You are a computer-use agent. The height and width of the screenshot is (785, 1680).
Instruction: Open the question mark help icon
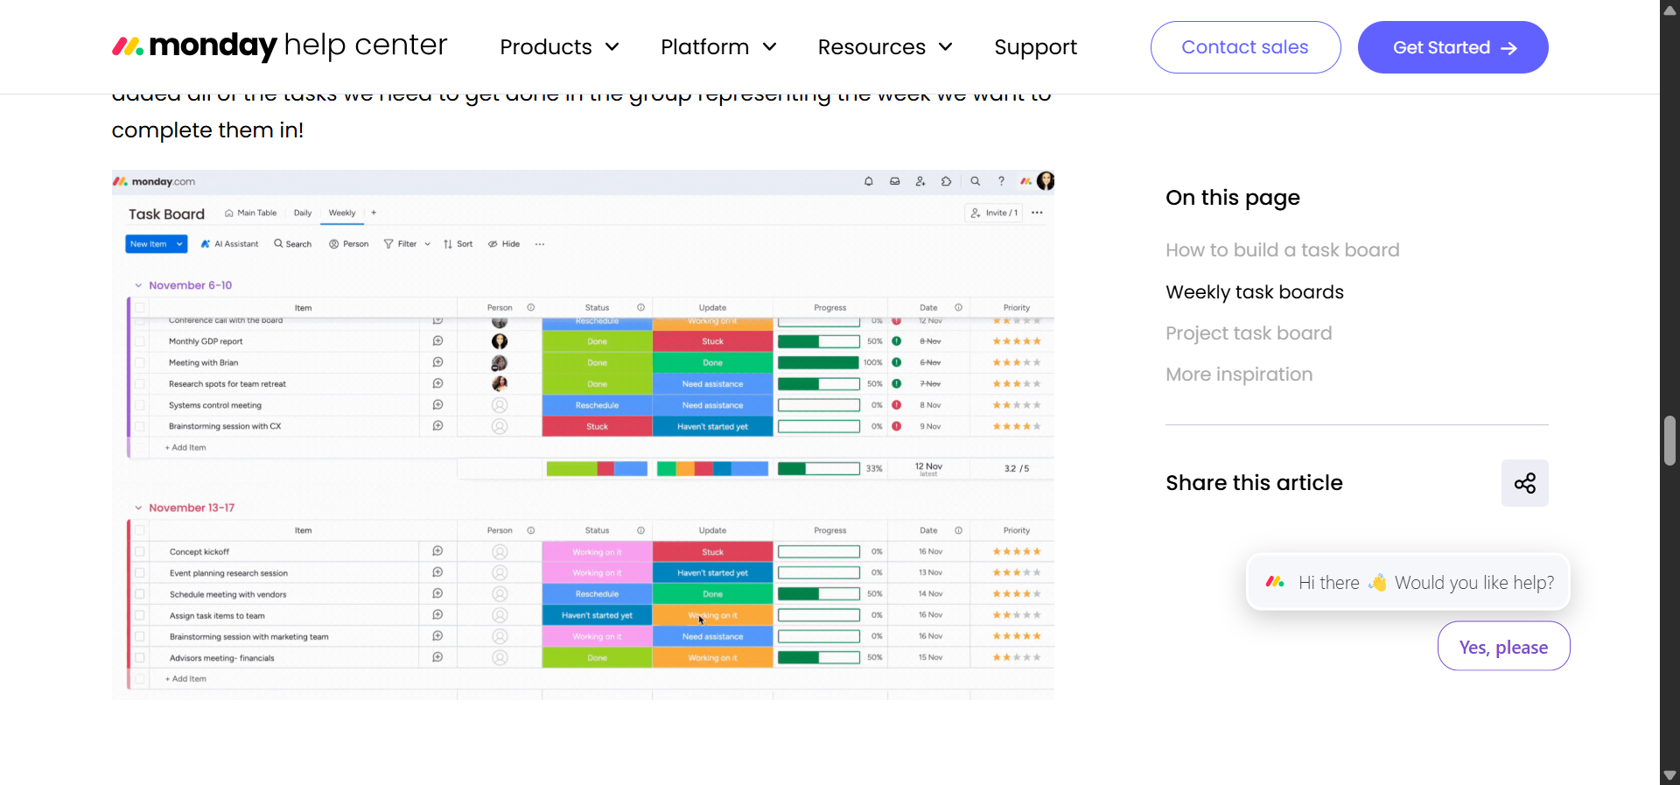tap(1001, 181)
